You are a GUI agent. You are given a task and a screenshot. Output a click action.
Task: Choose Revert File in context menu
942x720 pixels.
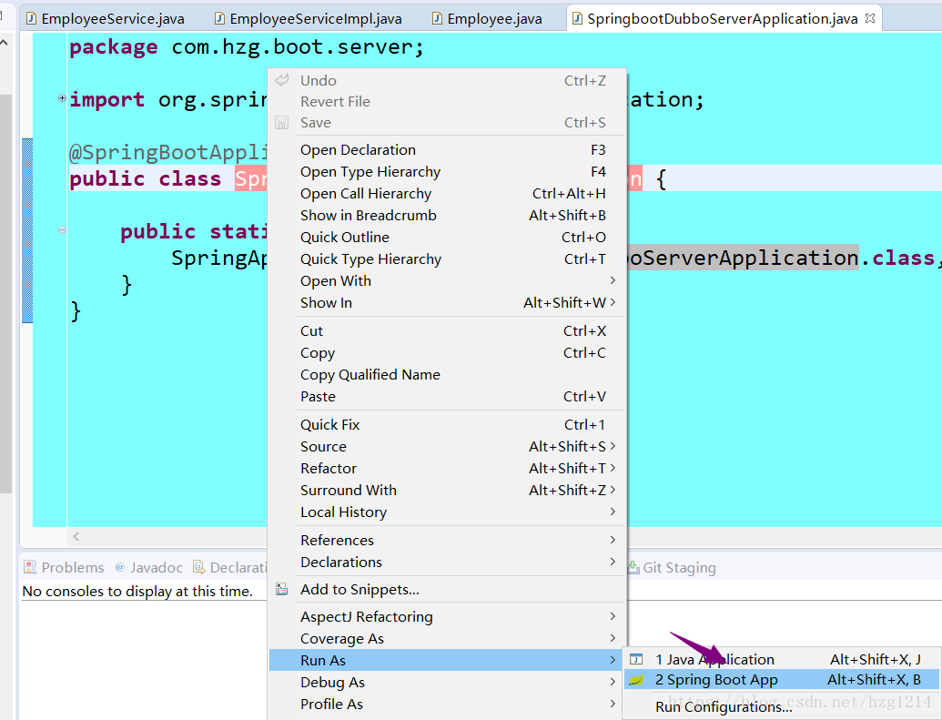(x=448, y=102)
